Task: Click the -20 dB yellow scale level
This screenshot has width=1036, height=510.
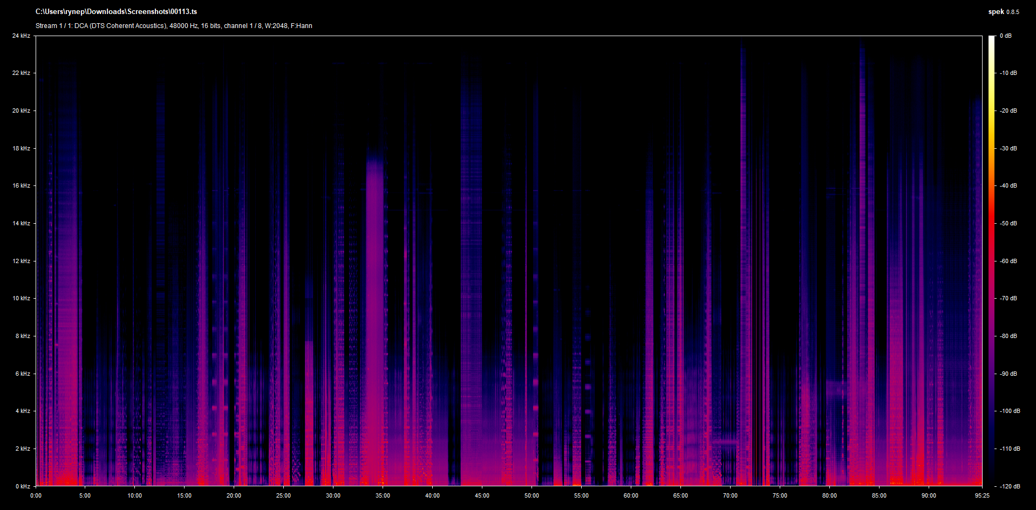Action: point(1008,111)
